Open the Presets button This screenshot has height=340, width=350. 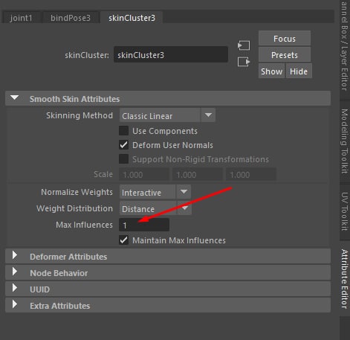285,55
